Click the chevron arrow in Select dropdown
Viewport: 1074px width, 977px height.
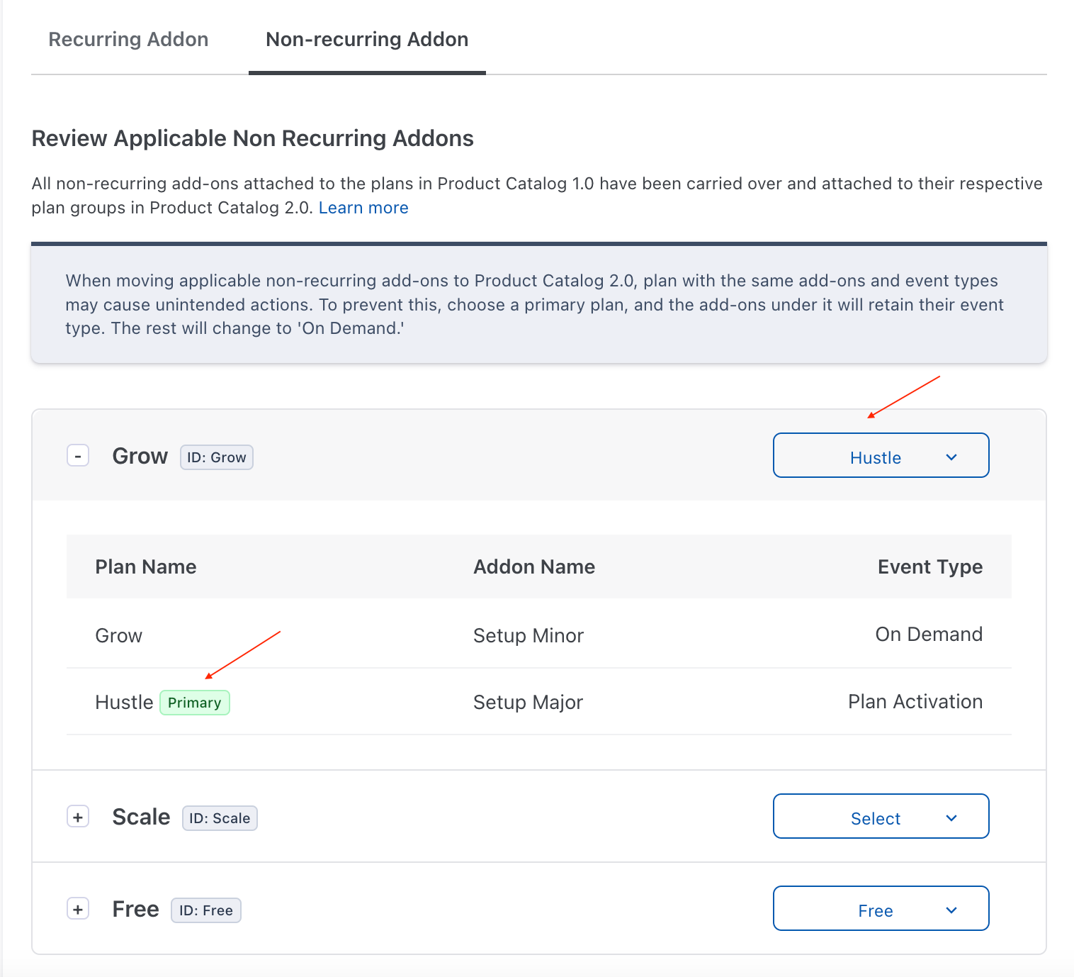coord(951,818)
